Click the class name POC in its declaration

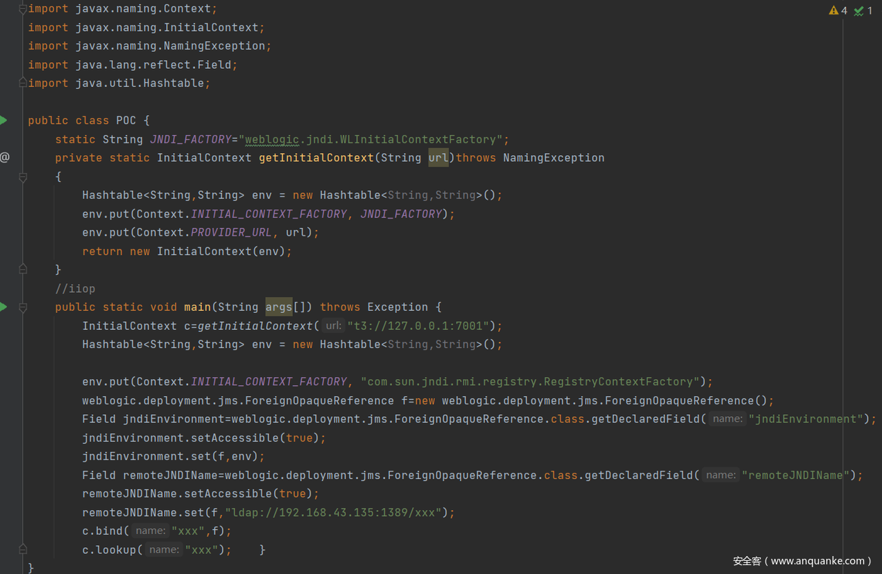coord(126,121)
